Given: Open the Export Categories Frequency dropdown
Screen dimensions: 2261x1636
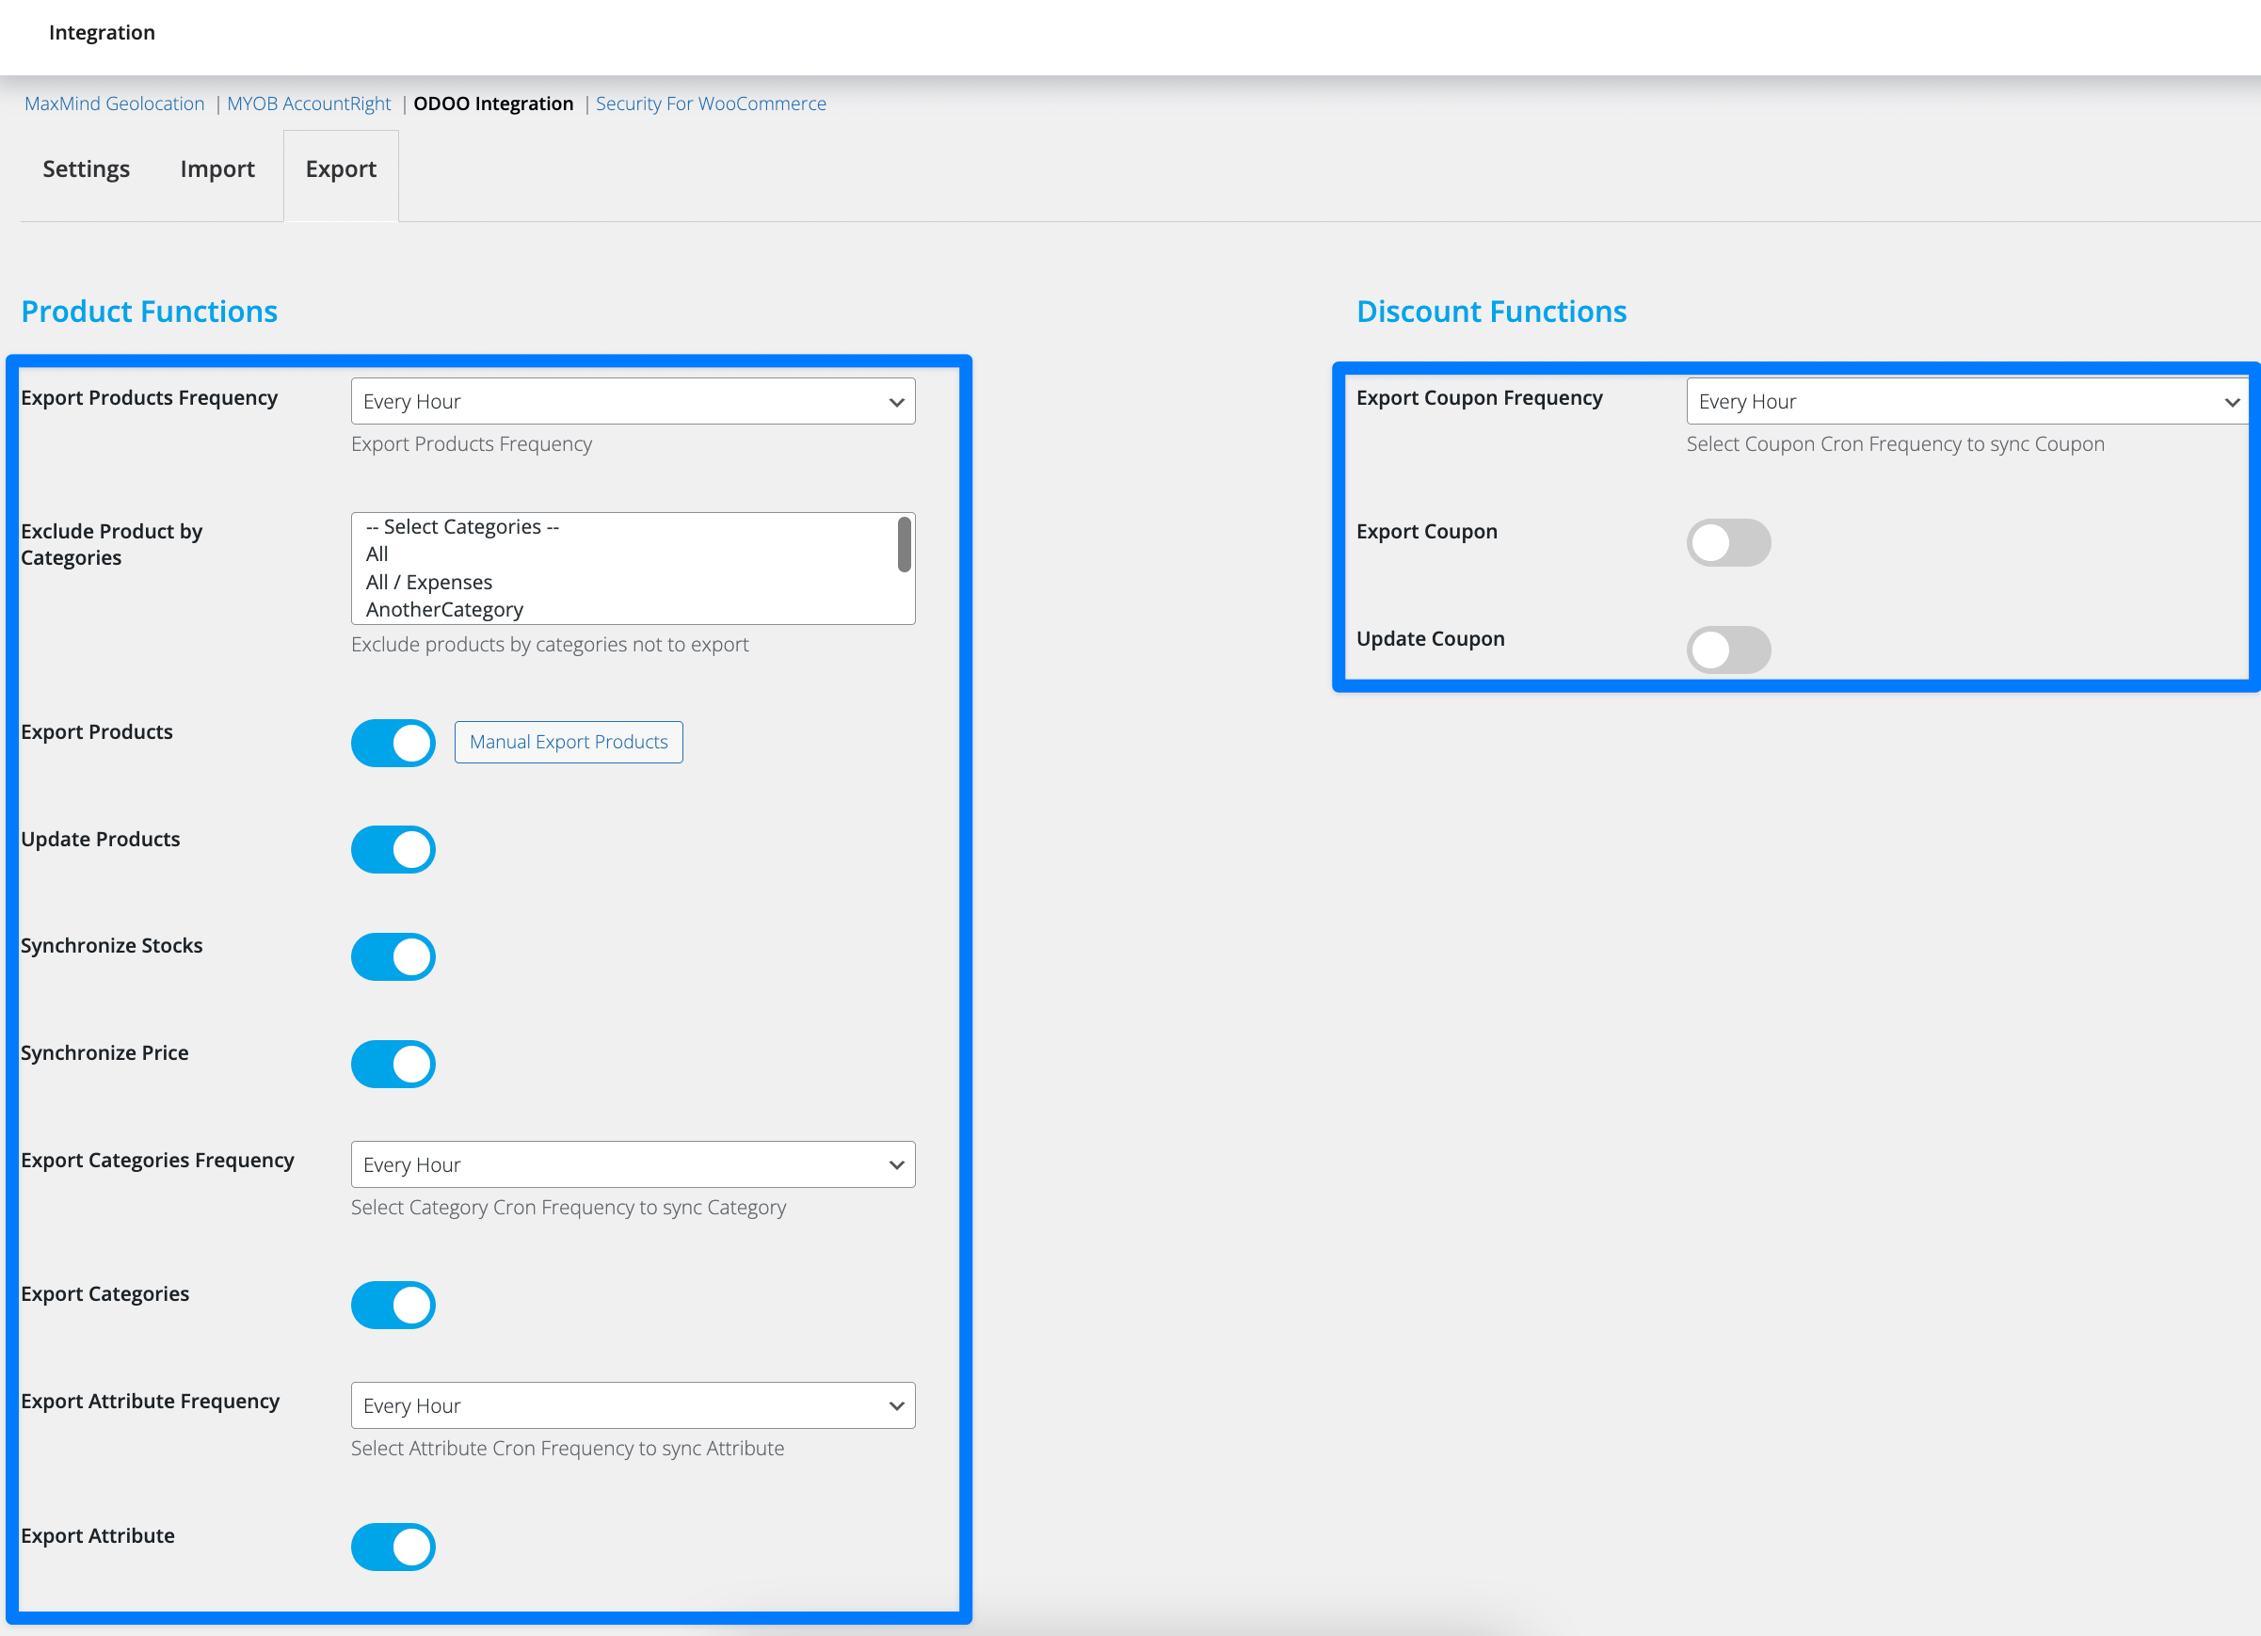Looking at the screenshot, I should (632, 1163).
